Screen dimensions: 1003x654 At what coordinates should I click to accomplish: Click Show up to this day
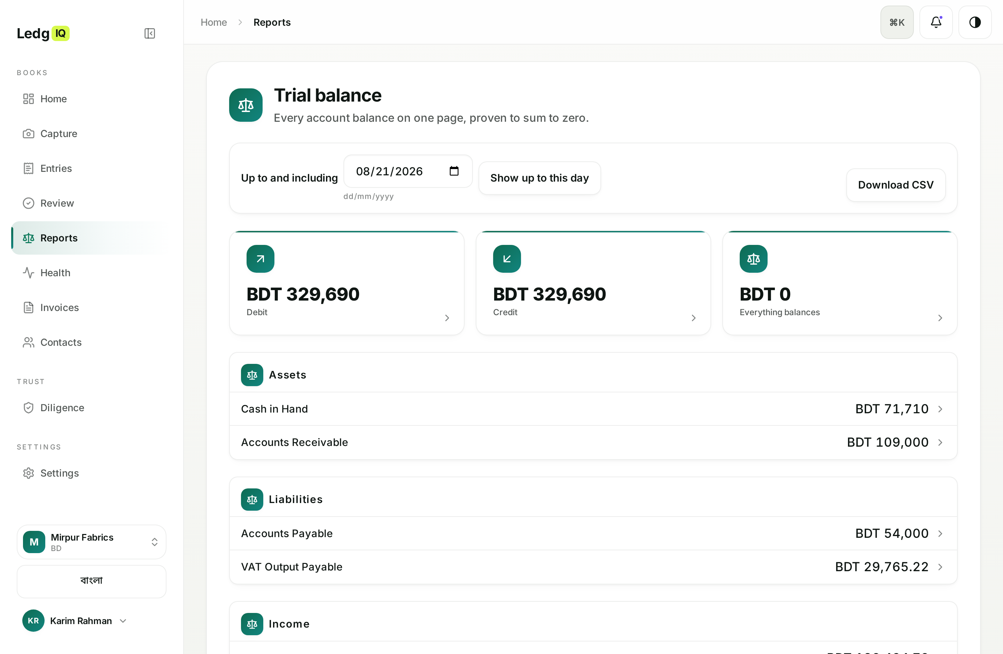(x=539, y=178)
